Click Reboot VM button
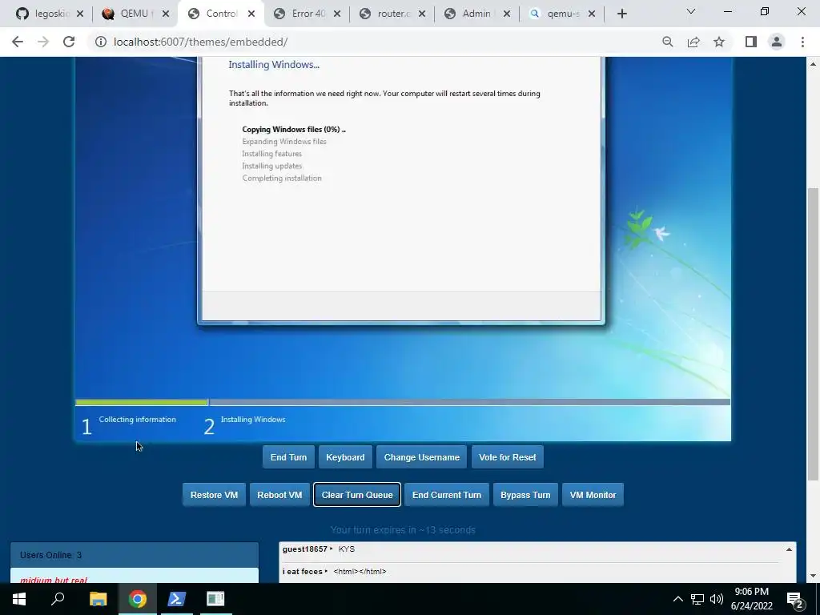The height and width of the screenshot is (615, 820). coord(279,495)
